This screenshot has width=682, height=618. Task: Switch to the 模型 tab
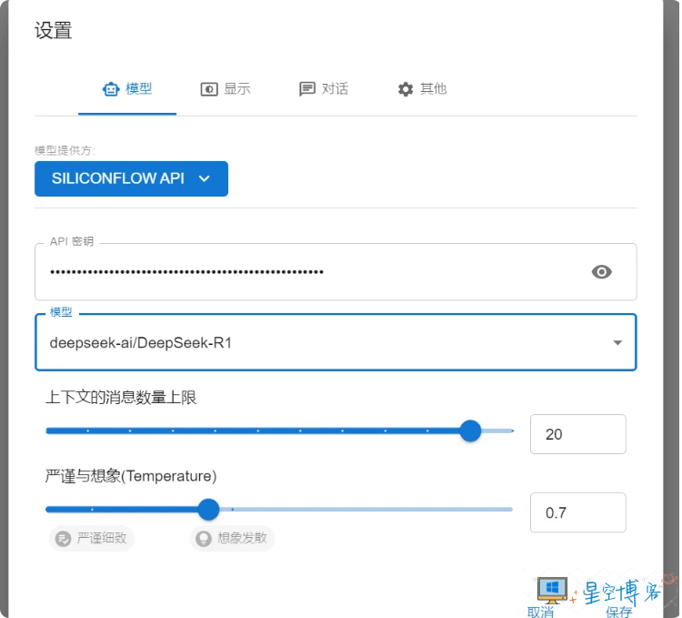(x=127, y=89)
